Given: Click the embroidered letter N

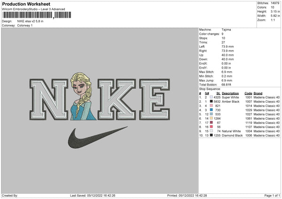Looking at the screenshot, I should [49, 99].
